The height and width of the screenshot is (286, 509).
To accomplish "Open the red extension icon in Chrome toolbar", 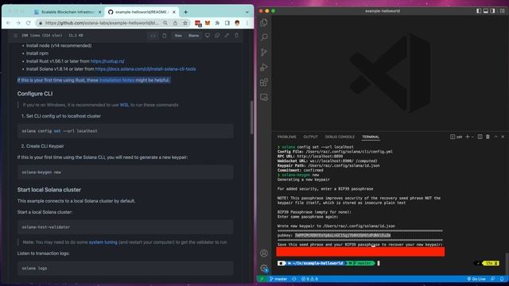I will point(198,23).
